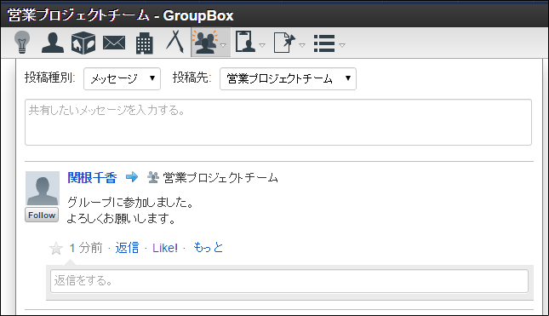
Task: Click the office building icon
Action: click(x=145, y=43)
